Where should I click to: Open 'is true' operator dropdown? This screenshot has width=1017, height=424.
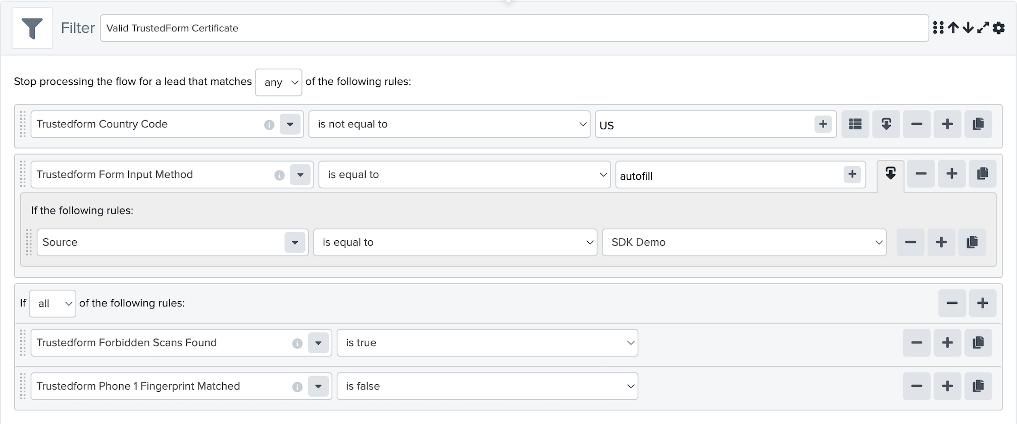487,343
